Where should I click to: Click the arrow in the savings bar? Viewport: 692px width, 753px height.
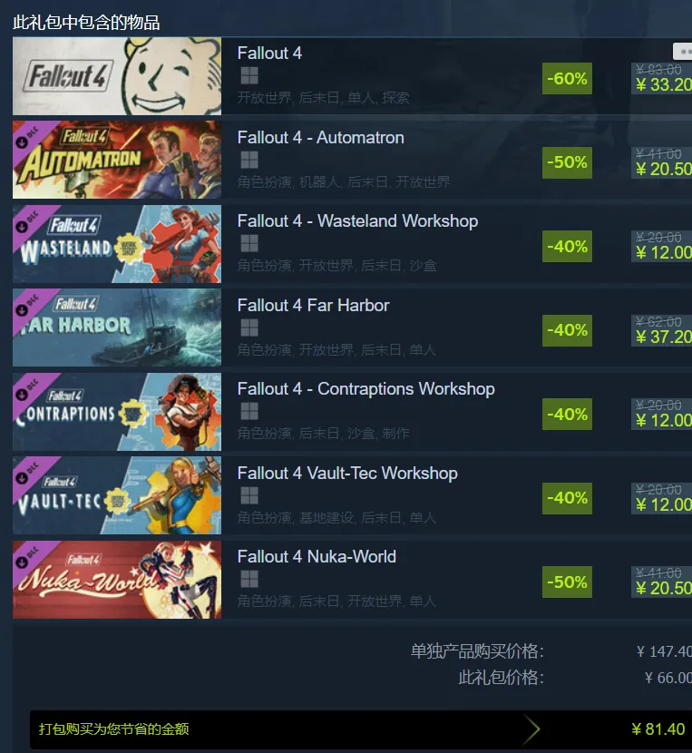coord(531,729)
